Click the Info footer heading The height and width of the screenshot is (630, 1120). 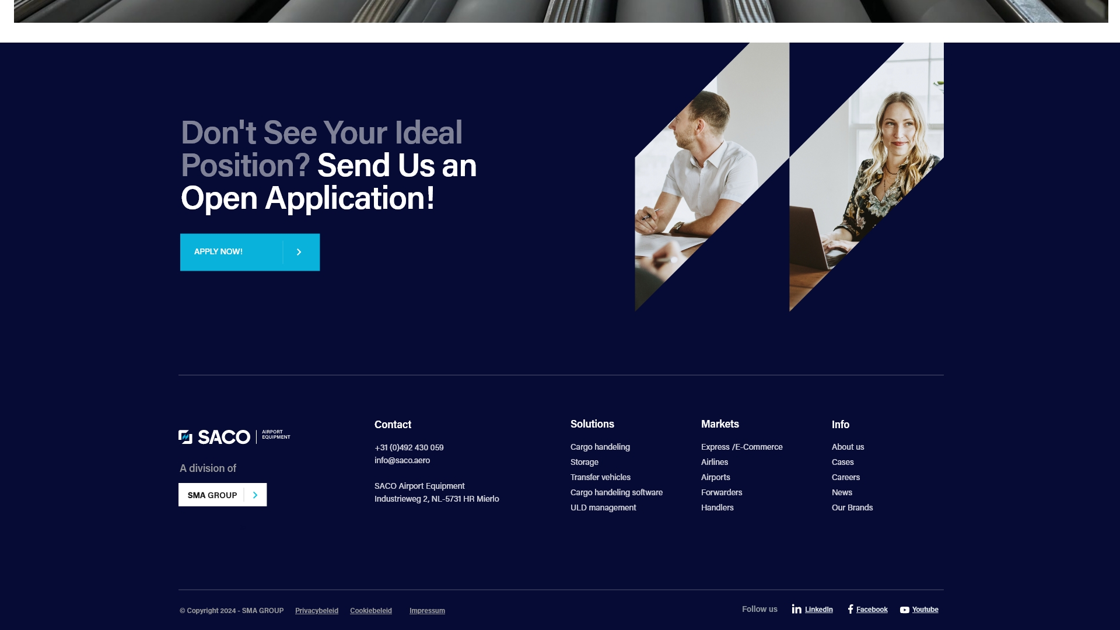pos(841,425)
